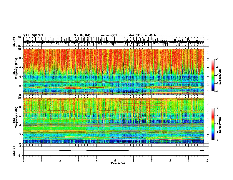Click the ch.2 color bar units label
This screenshot has height=180, width=233.
coord(220,125)
